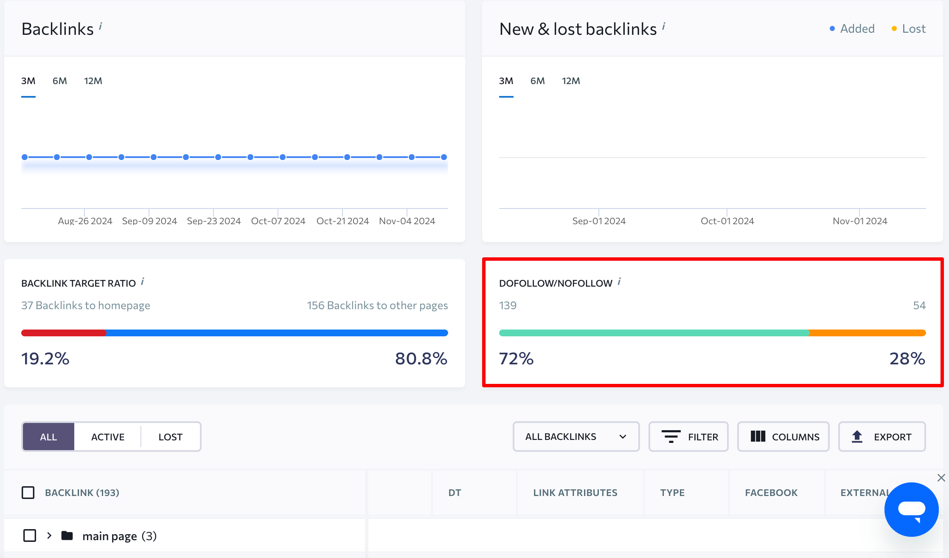Select the ACTIVE backlinks tab
Viewport: 949px width, 558px height.
tap(107, 437)
